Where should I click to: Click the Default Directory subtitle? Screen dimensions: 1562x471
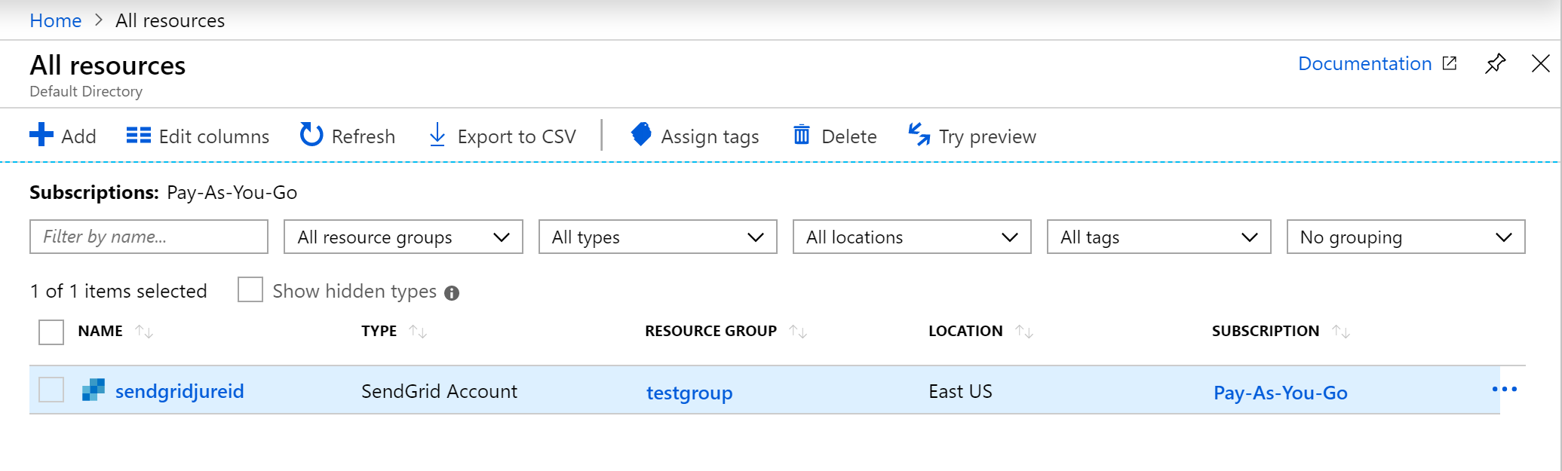[x=86, y=91]
